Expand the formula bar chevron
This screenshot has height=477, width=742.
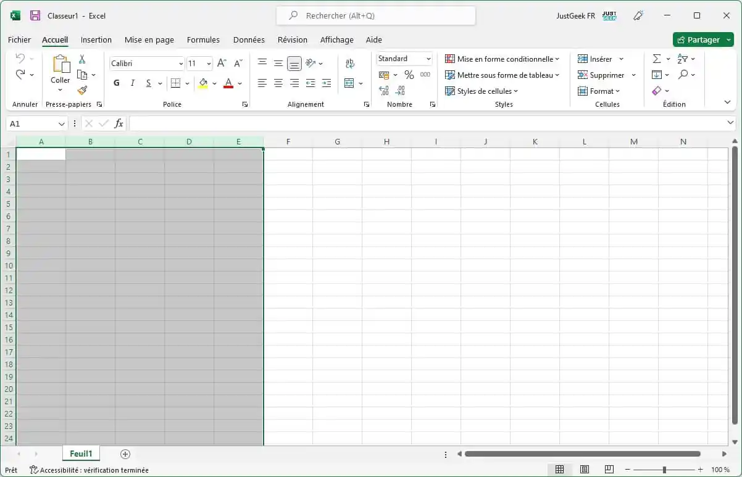coord(731,123)
